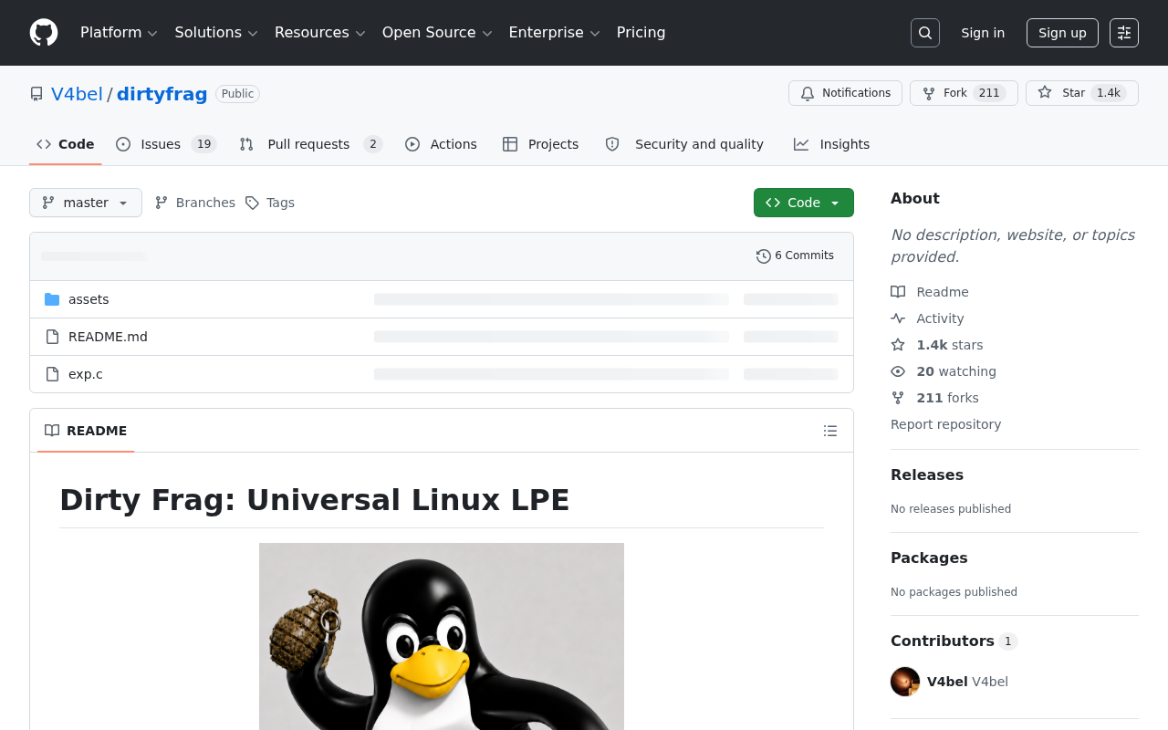The height and width of the screenshot is (730, 1168).
Task: Switch to the Issues tab
Action: click(166, 144)
